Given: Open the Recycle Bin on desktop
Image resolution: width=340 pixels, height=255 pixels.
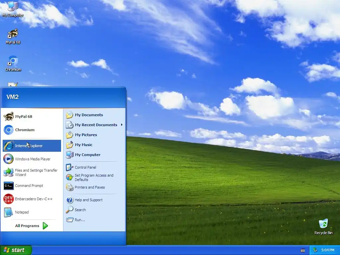Looking at the screenshot, I should tap(323, 226).
